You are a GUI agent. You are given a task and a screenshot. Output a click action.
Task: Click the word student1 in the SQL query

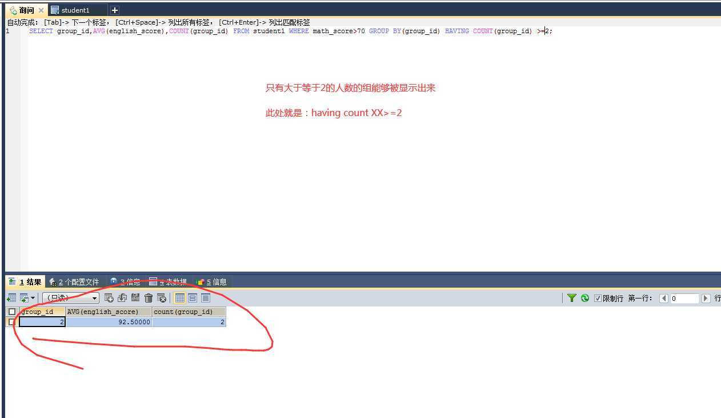[269, 31]
